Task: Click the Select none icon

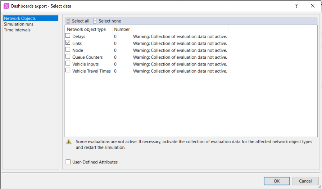Action: point(95,21)
